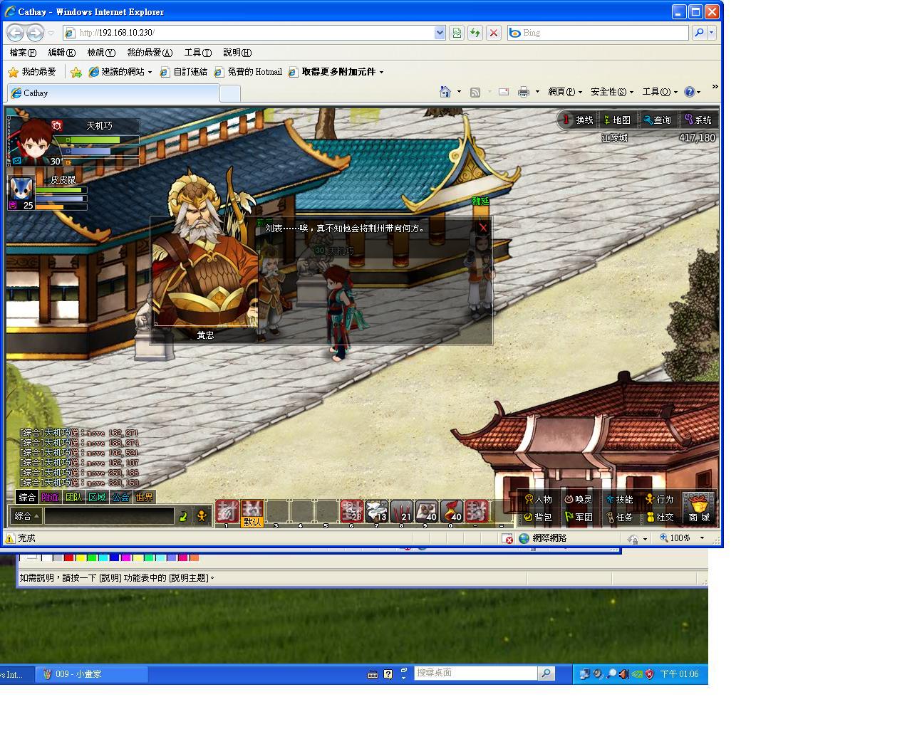Screen dimensions: 912x729
Task: Open the 军团 legion panel
Action: click(x=579, y=518)
